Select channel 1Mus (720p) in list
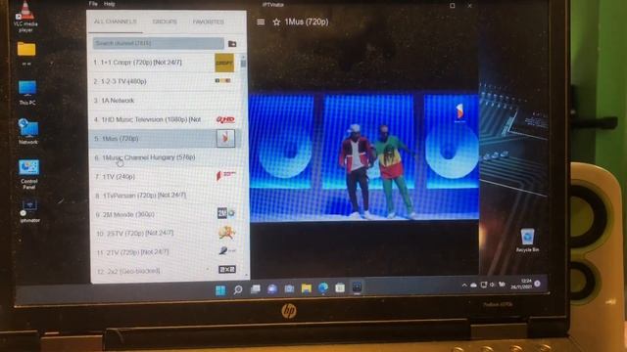This screenshot has width=627, height=352. click(x=165, y=139)
